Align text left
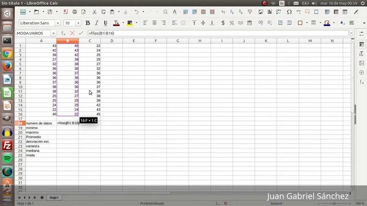This screenshot has width=367, height=206. click(145, 23)
